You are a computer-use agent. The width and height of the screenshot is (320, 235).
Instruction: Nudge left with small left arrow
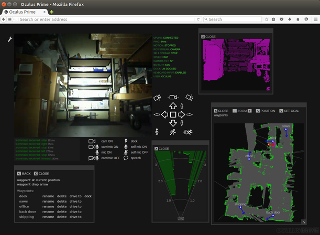coord(157,114)
